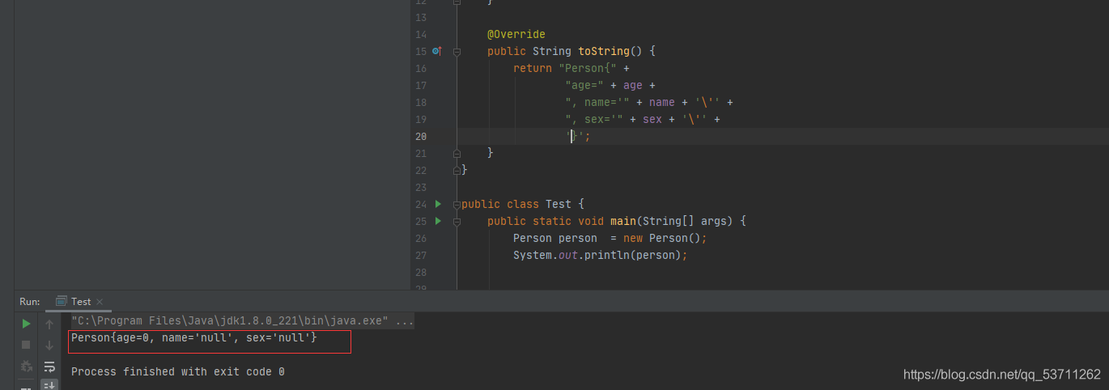The image size is (1109, 390).
Task: Click the @Override annotation
Action: point(516,34)
